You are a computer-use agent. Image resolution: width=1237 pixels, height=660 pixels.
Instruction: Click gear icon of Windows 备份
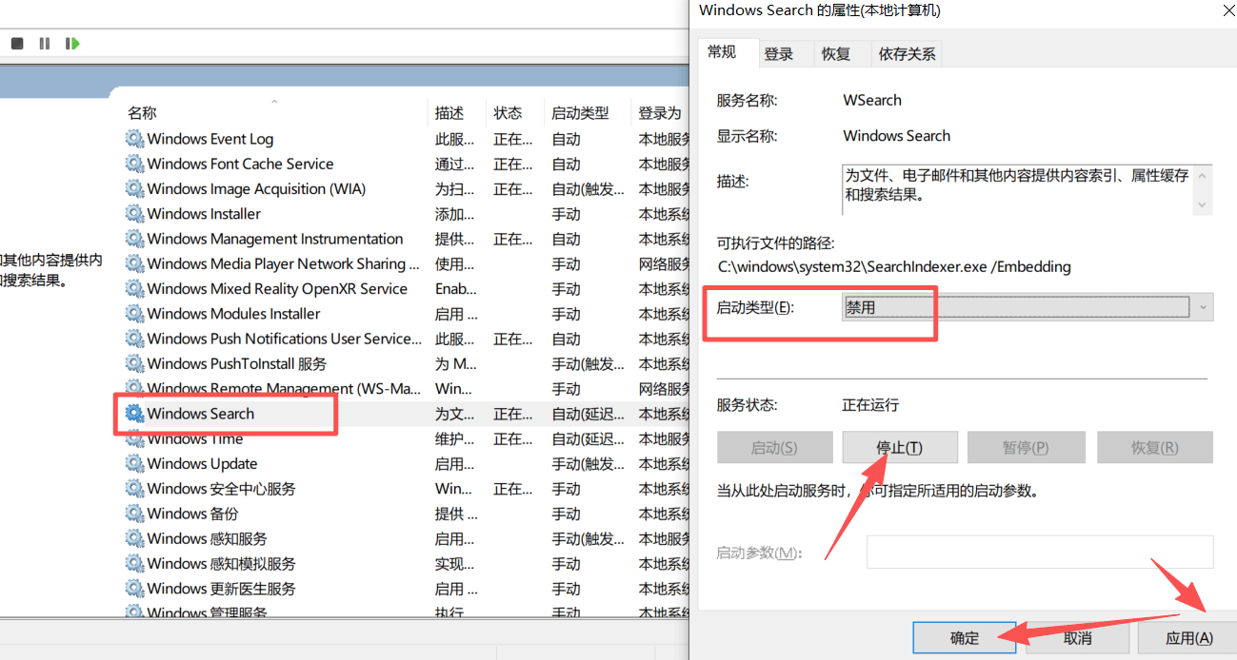(x=134, y=514)
